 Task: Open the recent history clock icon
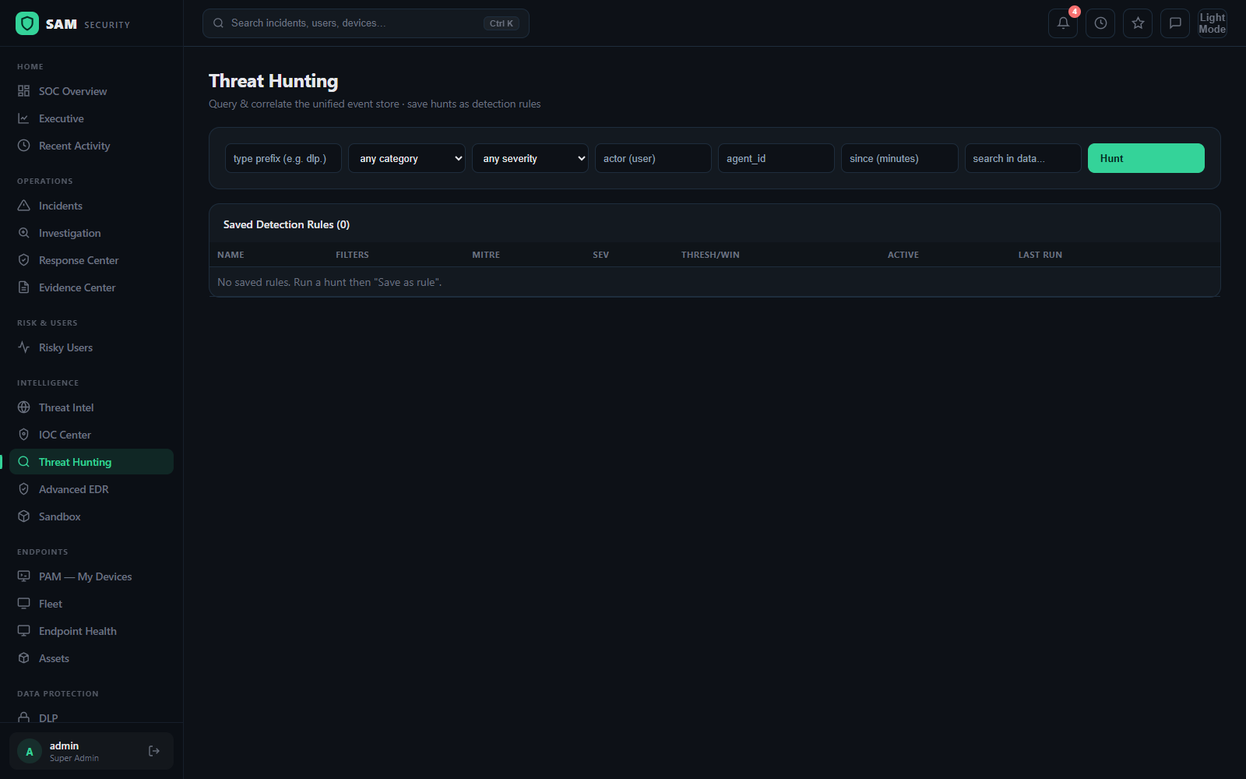click(1100, 23)
